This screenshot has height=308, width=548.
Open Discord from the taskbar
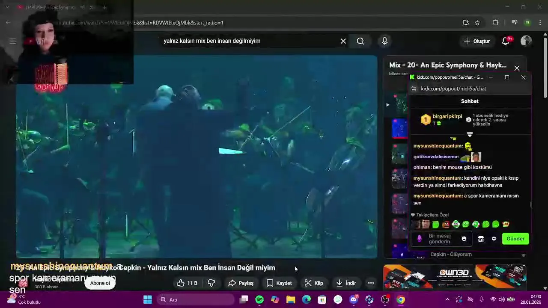point(354,299)
